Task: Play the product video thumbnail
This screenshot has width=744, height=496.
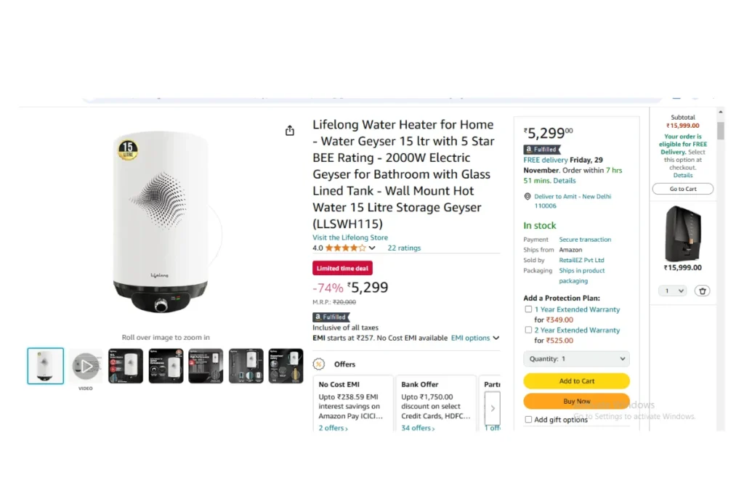Action: tap(86, 366)
